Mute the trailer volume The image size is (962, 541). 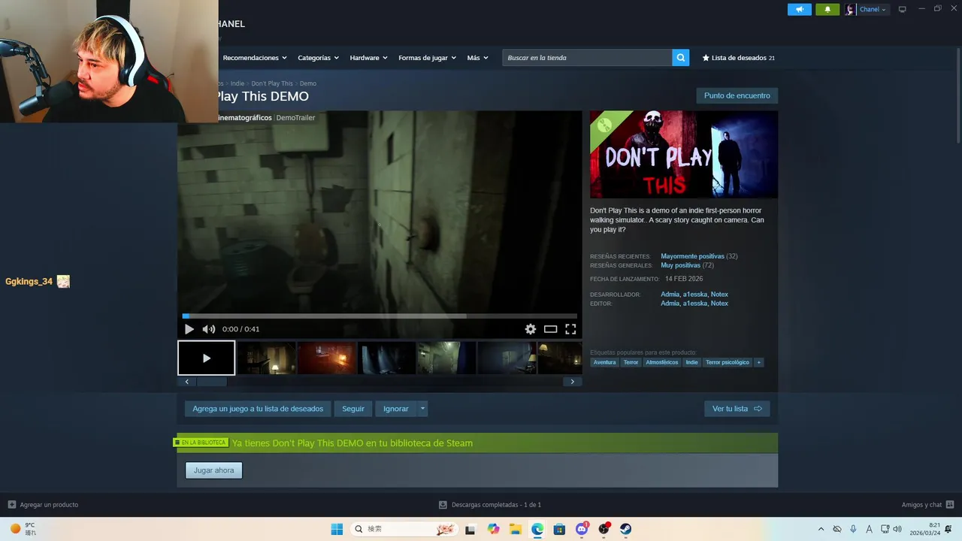click(208, 329)
